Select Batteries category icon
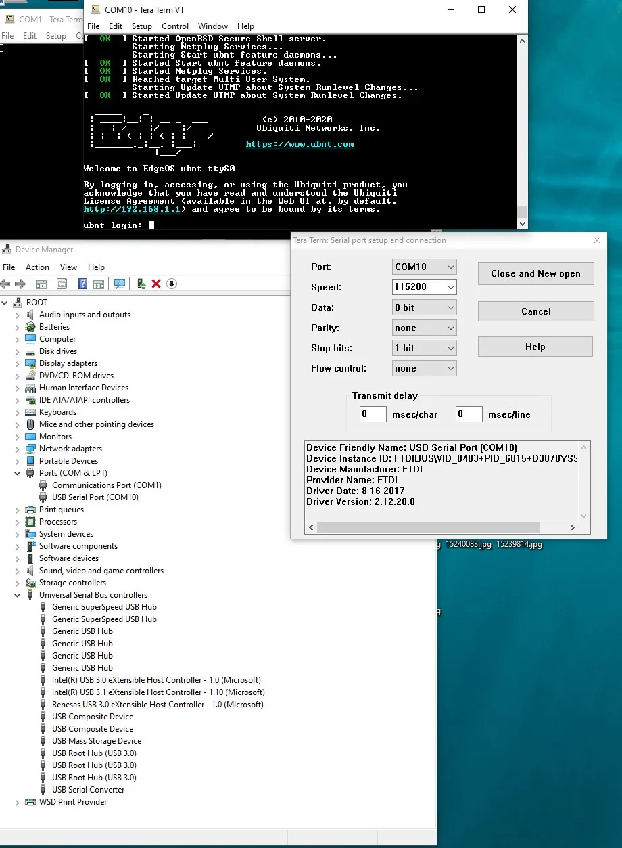Screen dimensions: 622x848 pyautogui.click(x=30, y=327)
